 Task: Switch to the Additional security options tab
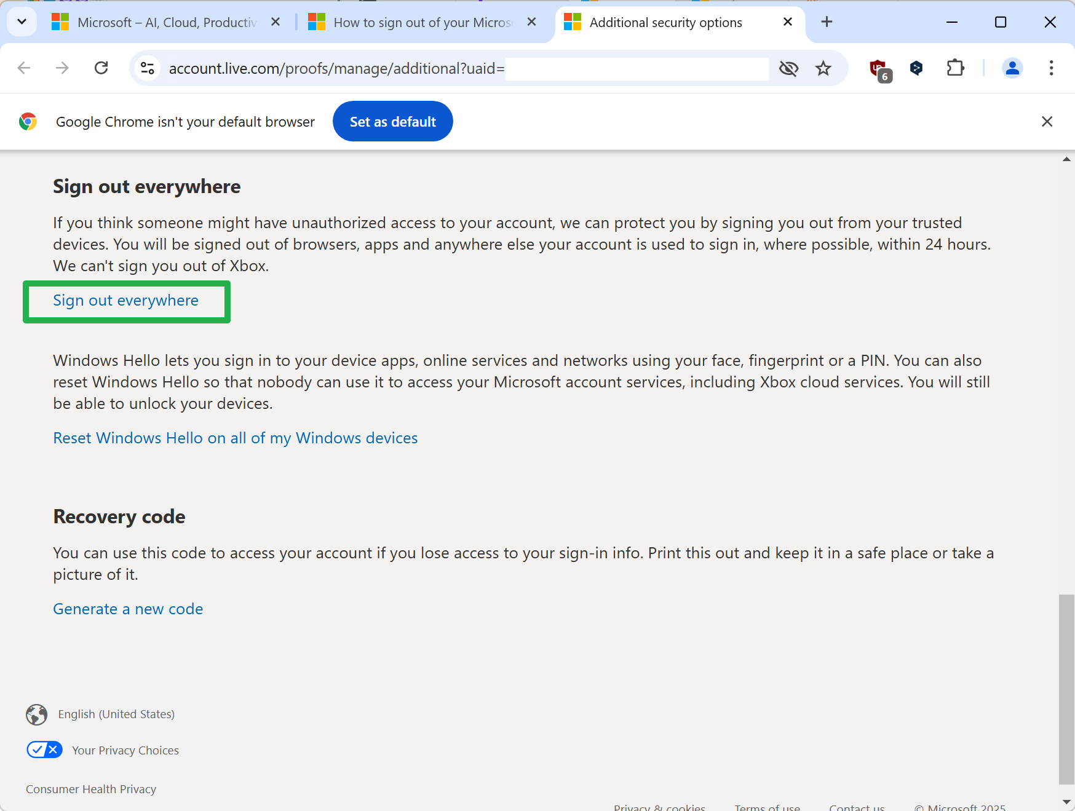(x=664, y=22)
